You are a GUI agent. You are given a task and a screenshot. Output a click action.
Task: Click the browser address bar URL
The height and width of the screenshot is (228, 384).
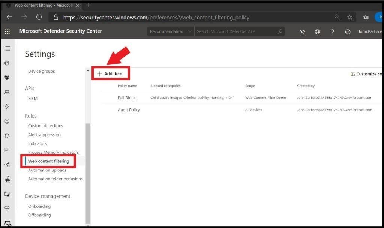(156, 17)
